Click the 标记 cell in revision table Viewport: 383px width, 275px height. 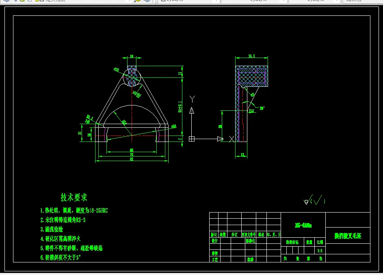coord(214,234)
